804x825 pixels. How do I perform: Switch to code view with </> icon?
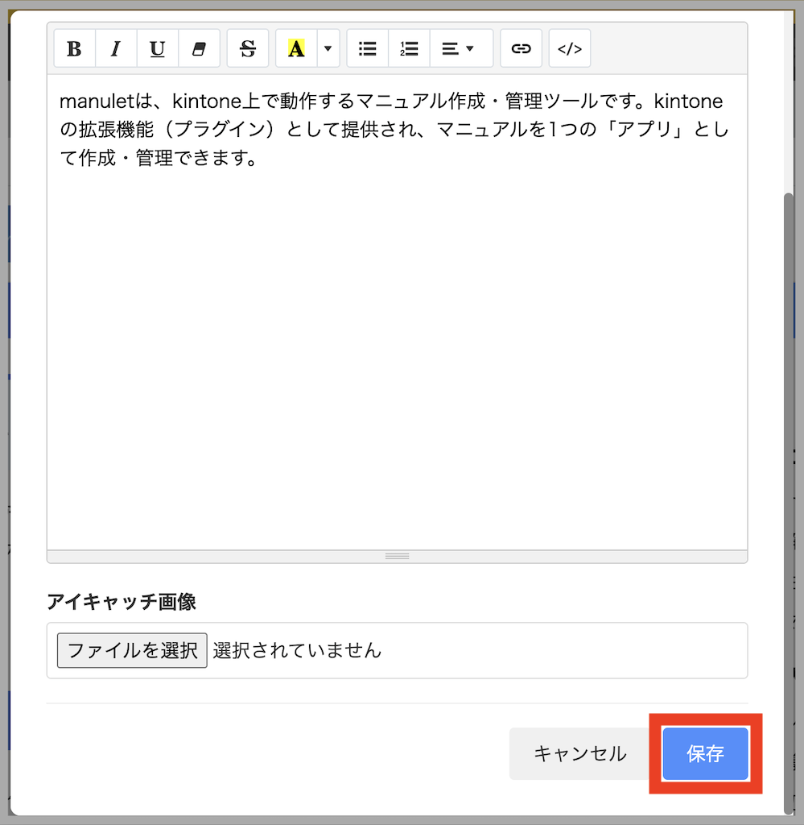(570, 48)
